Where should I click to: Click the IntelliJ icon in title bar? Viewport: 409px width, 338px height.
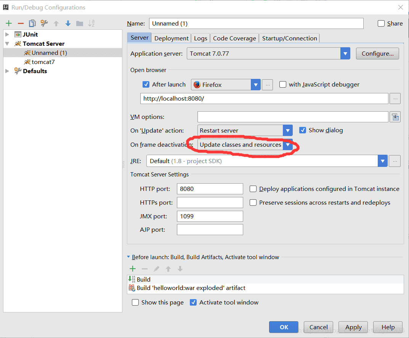tap(6, 7)
